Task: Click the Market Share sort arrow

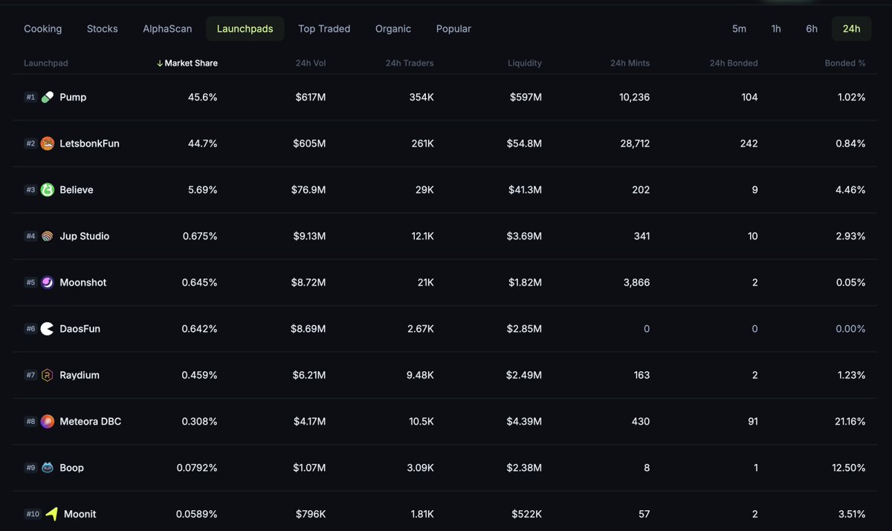Action: [x=160, y=63]
